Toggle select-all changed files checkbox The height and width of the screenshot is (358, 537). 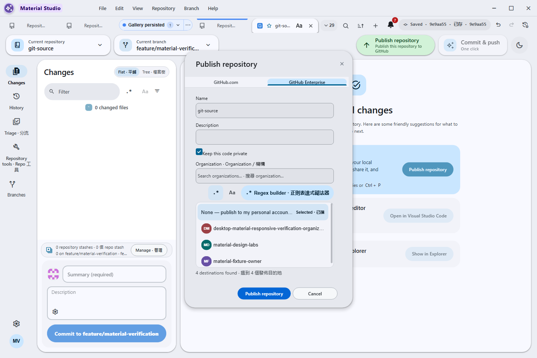[x=89, y=107]
